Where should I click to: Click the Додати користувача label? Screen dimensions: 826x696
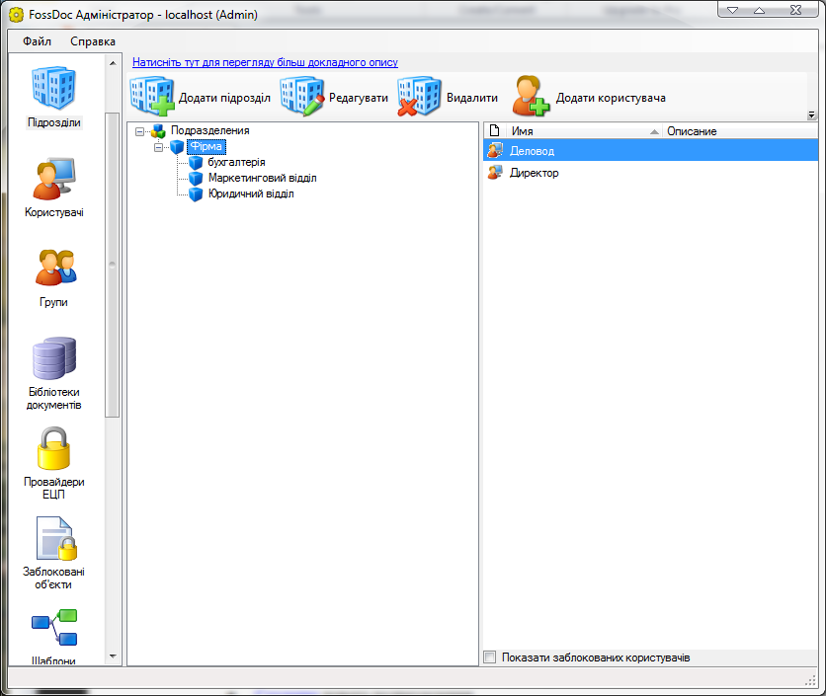click(611, 98)
